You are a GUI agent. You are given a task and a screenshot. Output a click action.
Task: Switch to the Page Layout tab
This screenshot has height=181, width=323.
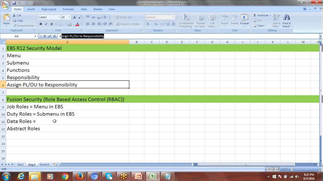(49, 9)
